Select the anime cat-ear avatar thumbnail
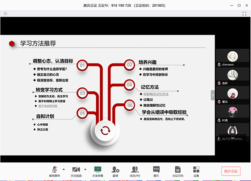Screen dimensions: 251x181 (233, 131)
